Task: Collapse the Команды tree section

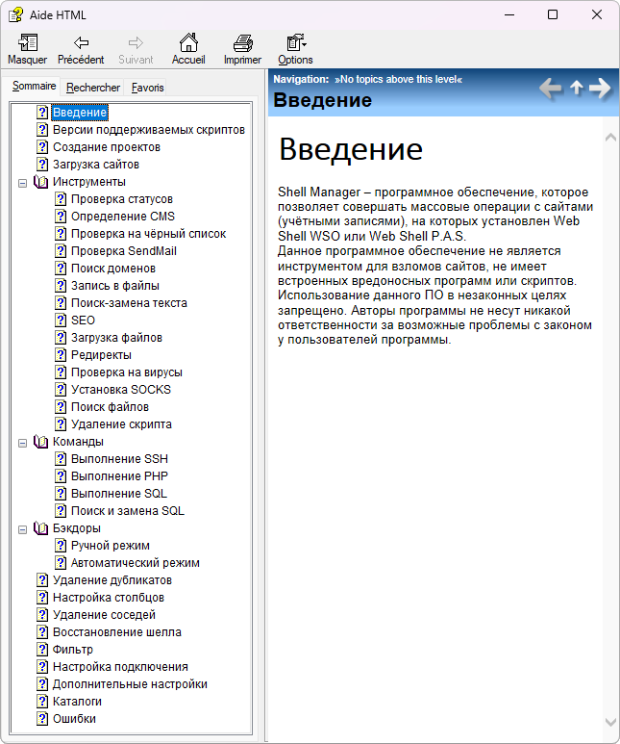Action: click(x=23, y=442)
